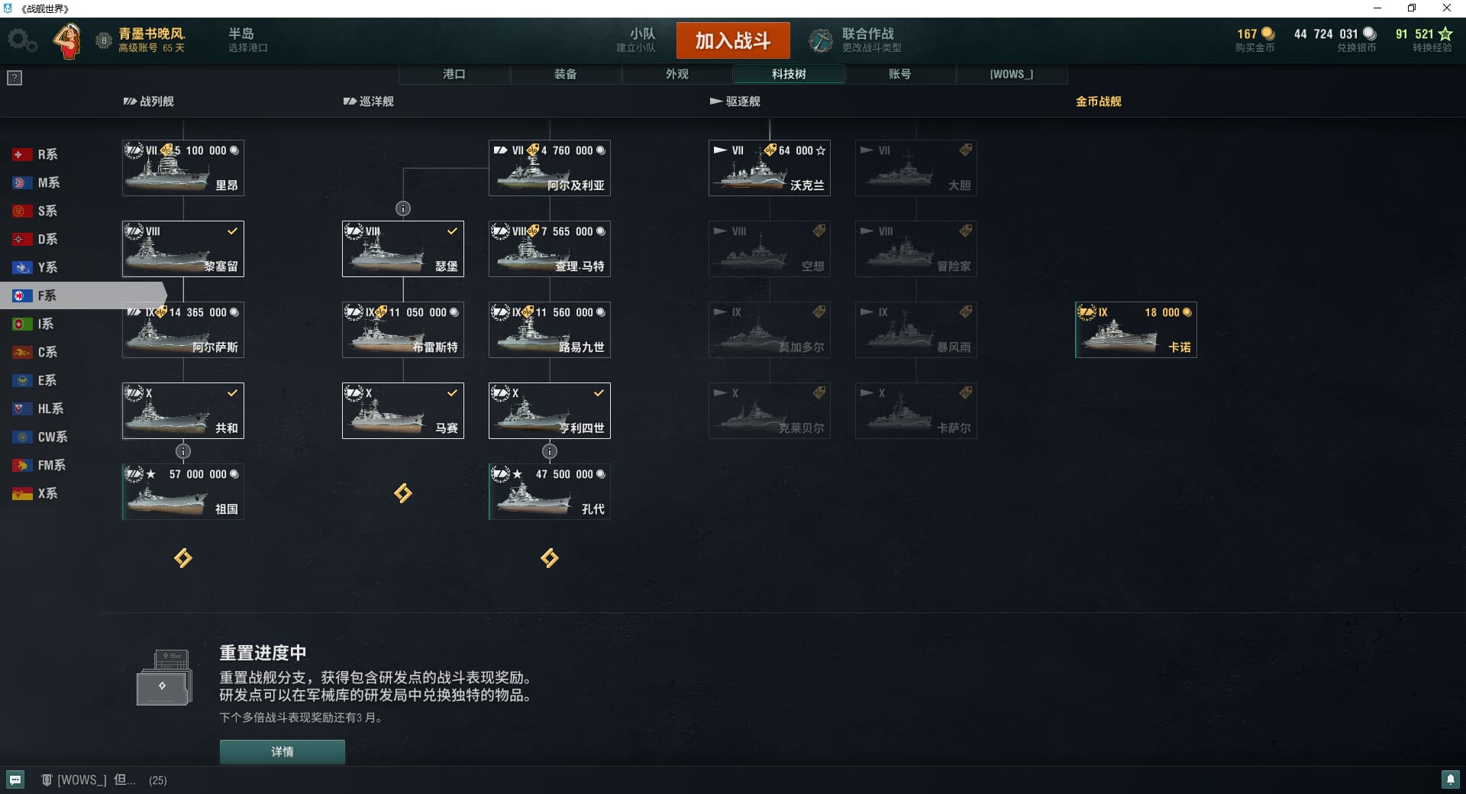Open the chat icon at bottom left
This screenshot has width=1466, height=794.
tap(15, 779)
